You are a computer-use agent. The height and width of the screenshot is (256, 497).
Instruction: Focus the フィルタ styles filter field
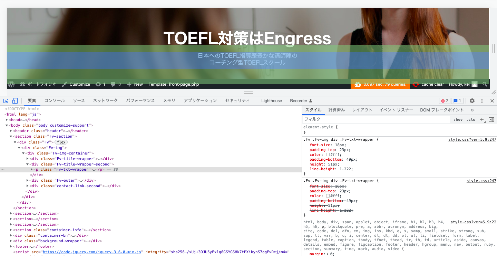[x=377, y=119]
